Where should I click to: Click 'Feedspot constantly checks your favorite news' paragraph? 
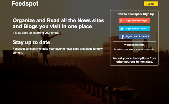pos(57,51)
